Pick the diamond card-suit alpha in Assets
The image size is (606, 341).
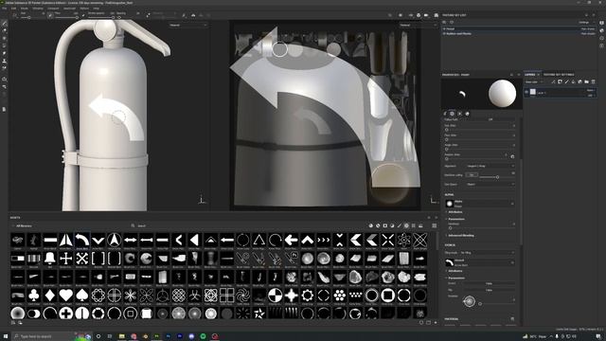(50, 296)
